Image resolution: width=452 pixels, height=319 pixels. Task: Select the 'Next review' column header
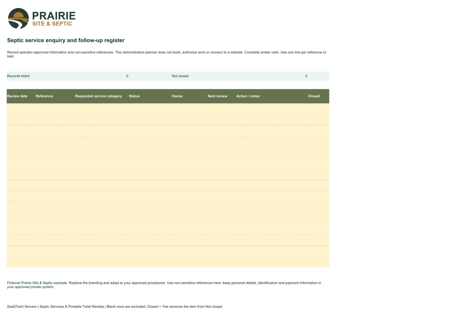(217, 96)
